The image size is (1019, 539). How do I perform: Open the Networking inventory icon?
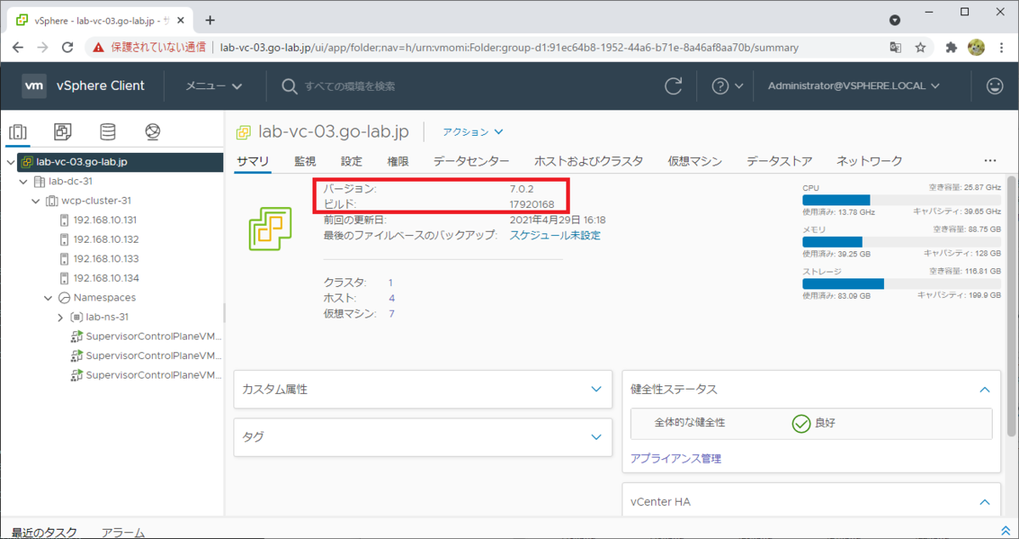point(153,132)
